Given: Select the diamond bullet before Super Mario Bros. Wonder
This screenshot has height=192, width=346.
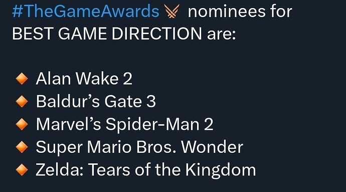Looking at the screenshot, I should [22, 147].
